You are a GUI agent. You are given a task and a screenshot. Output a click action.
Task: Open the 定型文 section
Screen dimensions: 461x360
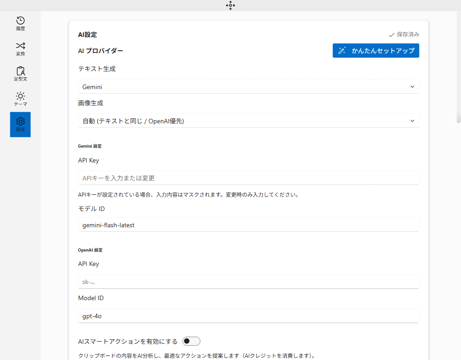point(20,73)
